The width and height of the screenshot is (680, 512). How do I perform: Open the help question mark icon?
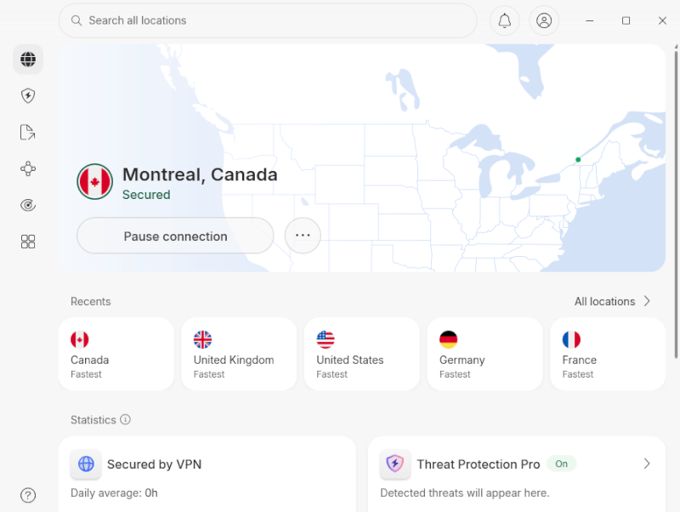(28, 495)
